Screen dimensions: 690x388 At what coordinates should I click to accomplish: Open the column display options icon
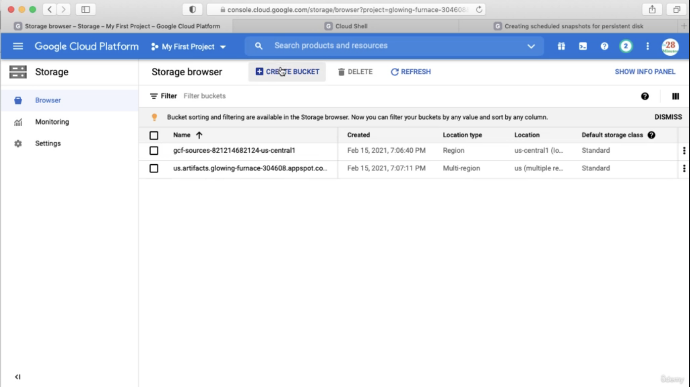tap(675, 96)
